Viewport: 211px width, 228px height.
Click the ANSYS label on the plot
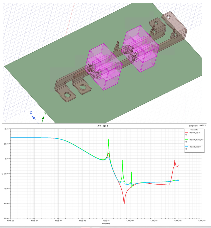click(x=203, y=125)
